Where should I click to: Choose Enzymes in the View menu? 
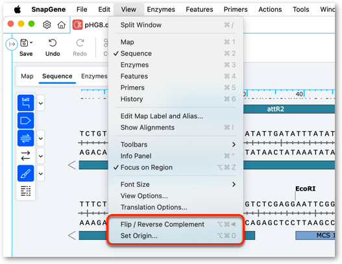[x=176, y=65]
